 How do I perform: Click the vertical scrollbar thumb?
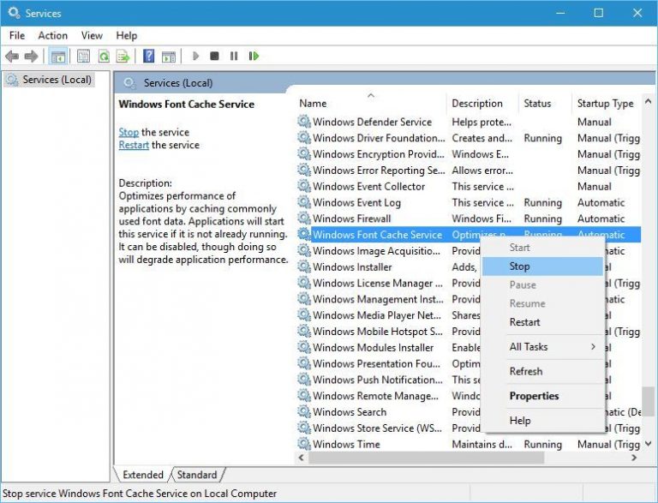pos(648,401)
